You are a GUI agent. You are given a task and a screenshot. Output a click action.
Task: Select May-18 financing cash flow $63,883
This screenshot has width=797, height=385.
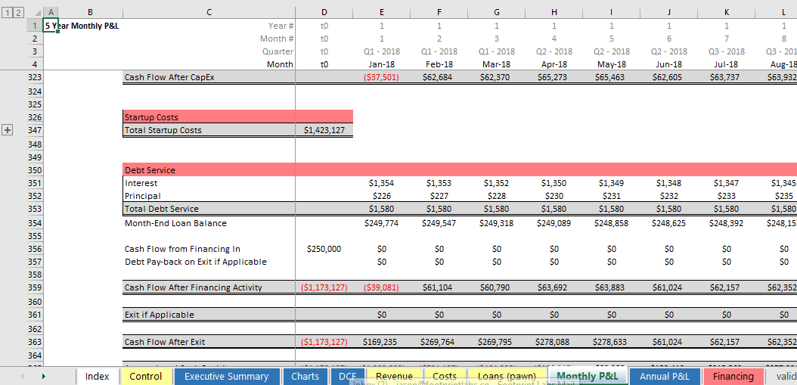point(612,287)
